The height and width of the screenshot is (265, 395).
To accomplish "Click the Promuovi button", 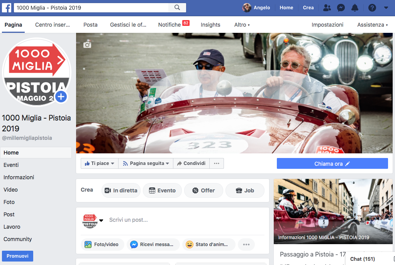I will tap(17, 256).
